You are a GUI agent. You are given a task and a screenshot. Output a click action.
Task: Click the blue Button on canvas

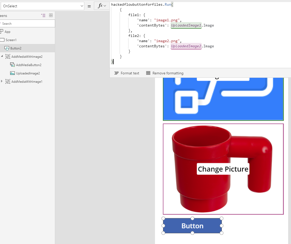point(192,226)
